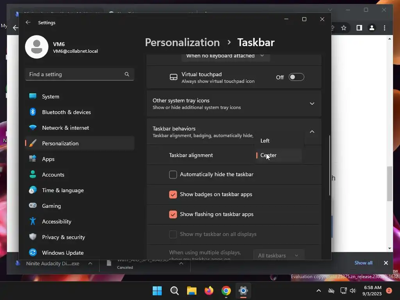The width and height of the screenshot is (400, 300).
Task: Click the Windows Update sync icon
Action: (33, 253)
